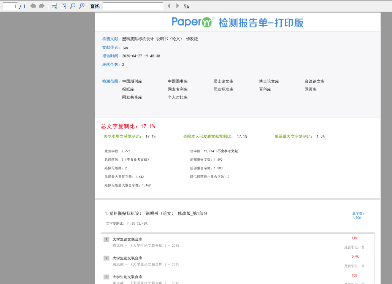Click 中国期刊库 in detection scope

(x=132, y=81)
